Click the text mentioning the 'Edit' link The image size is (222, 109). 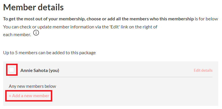tap(80, 27)
